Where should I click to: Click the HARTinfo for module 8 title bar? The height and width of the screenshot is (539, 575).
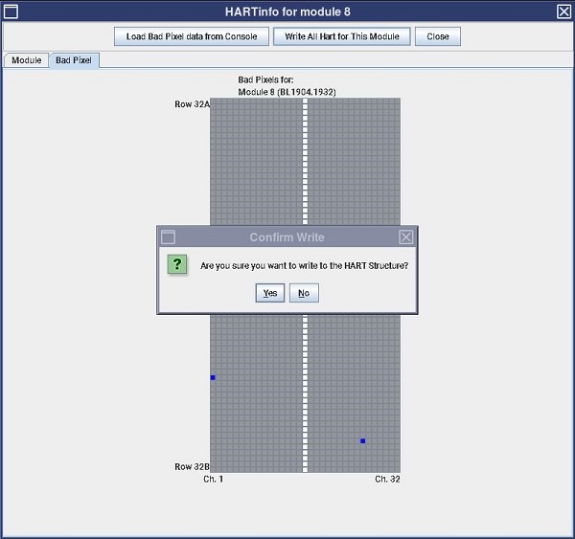pos(287,11)
